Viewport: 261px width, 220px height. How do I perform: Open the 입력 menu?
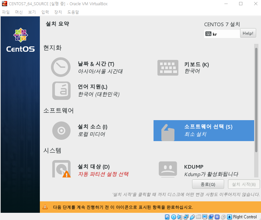click(45, 12)
